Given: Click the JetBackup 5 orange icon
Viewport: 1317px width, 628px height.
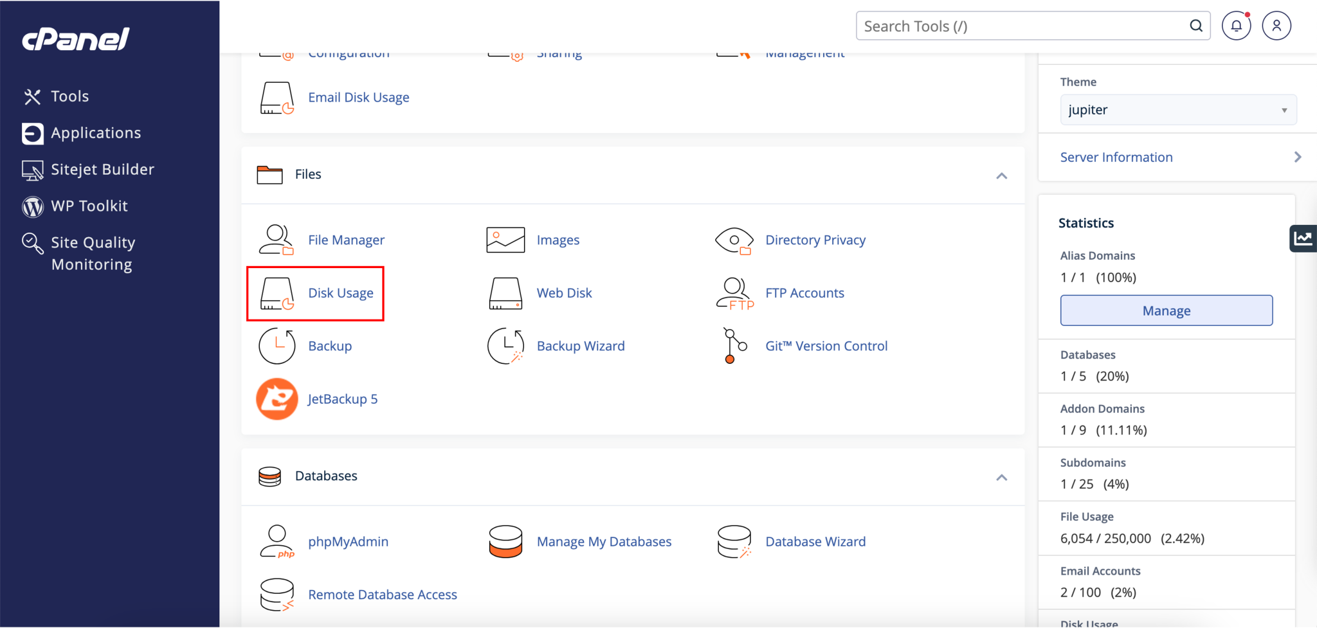Looking at the screenshot, I should pyautogui.click(x=277, y=399).
